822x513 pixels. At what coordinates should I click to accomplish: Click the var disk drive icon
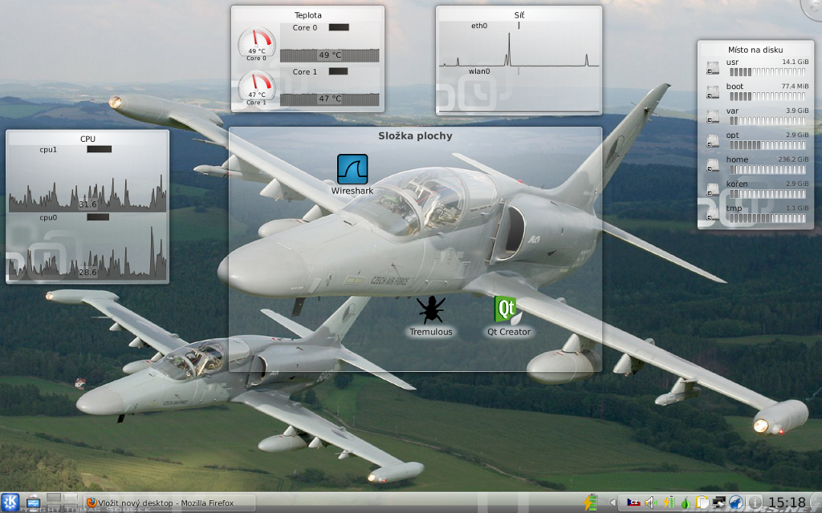[713, 117]
